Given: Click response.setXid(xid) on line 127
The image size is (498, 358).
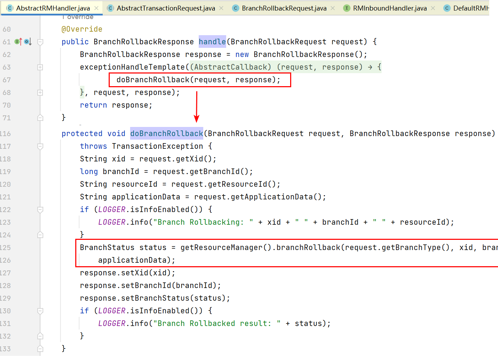Looking at the screenshot, I should pyautogui.click(x=126, y=273).
